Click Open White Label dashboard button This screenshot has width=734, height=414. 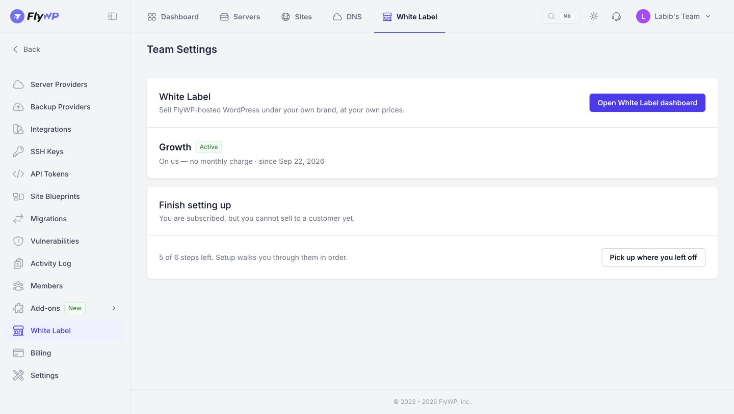pos(647,103)
